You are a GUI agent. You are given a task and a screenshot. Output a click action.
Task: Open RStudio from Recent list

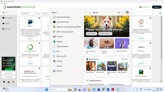click(57, 71)
